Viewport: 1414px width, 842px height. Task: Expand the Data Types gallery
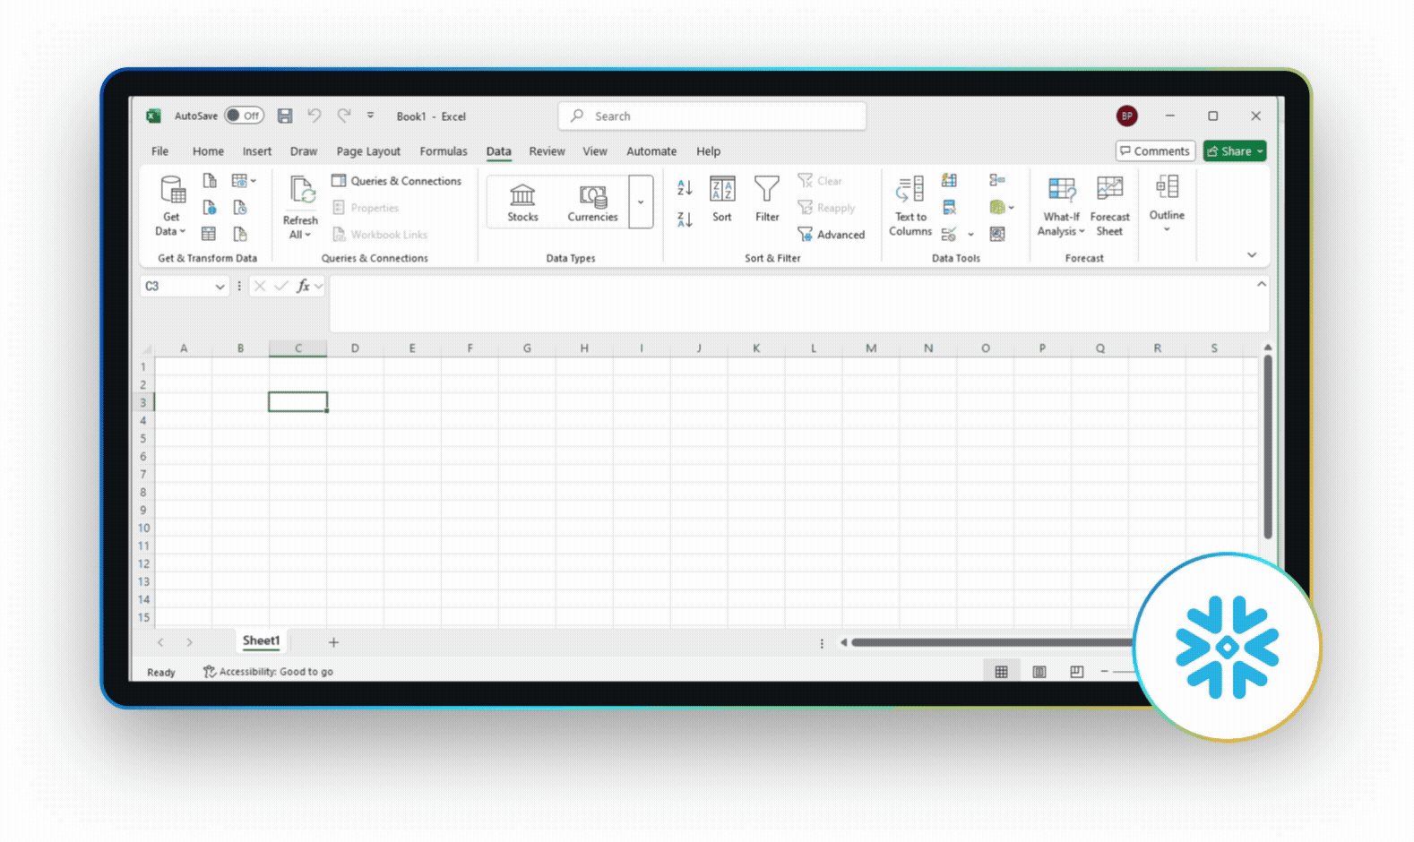[x=641, y=202]
